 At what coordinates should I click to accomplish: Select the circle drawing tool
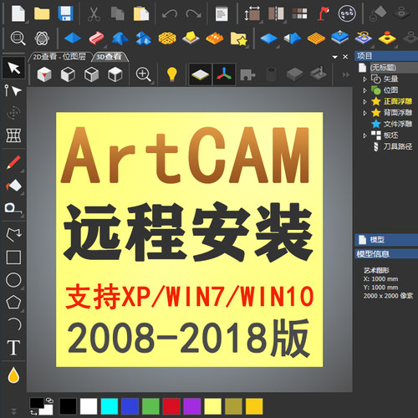click(13, 280)
